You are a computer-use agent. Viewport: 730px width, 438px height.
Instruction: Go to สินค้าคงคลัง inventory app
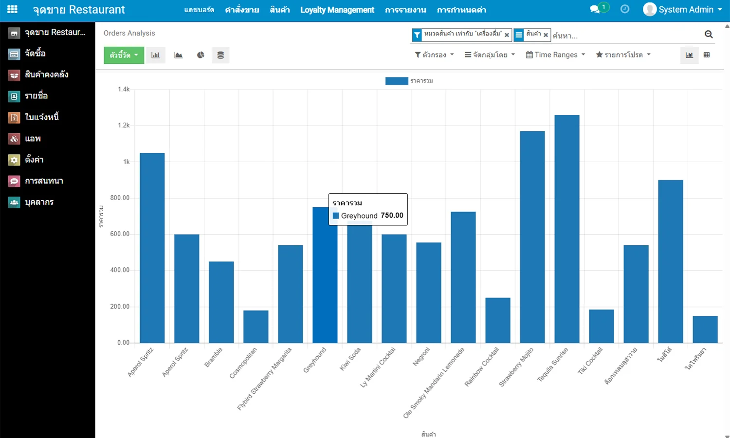(x=46, y=74)
